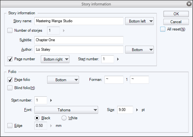Tick the Number of stories checkbox
The image size is (193, 137).
coord(10,30)
